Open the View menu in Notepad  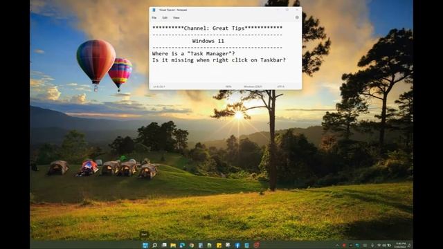click(176, 17)
